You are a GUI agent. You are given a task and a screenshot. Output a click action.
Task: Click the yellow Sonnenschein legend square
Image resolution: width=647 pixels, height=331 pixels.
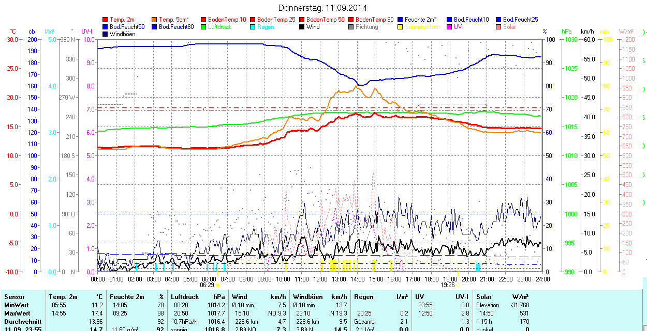tap(401, 27)
